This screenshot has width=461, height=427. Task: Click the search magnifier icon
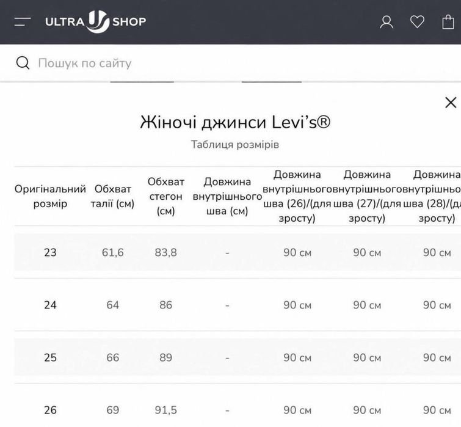pos(23,63)
